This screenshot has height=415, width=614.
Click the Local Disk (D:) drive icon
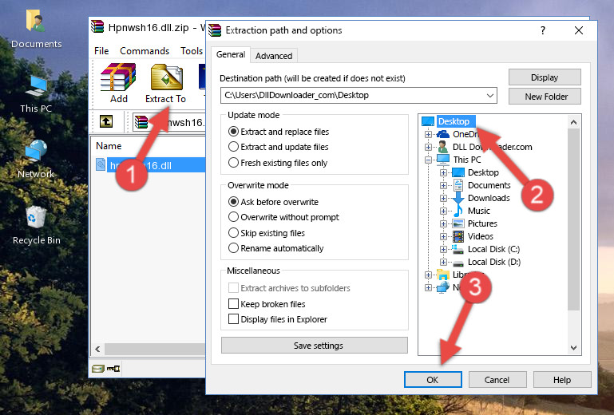[458, 263]
